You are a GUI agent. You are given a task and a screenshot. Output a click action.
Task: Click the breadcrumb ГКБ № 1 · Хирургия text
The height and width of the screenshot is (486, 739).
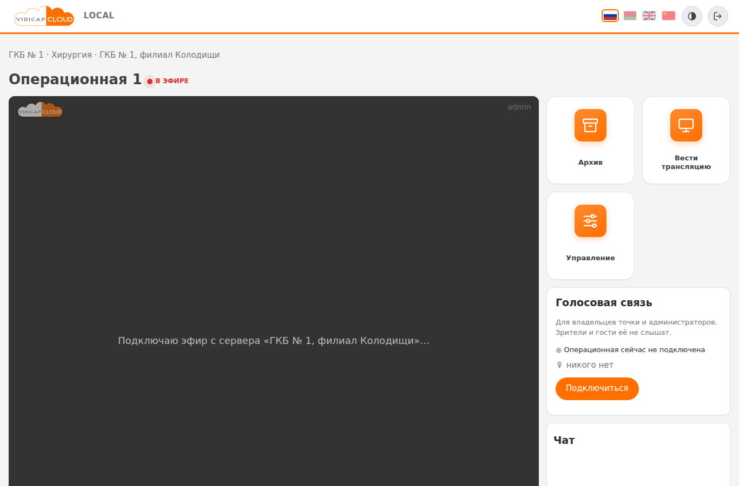point(50,55)
